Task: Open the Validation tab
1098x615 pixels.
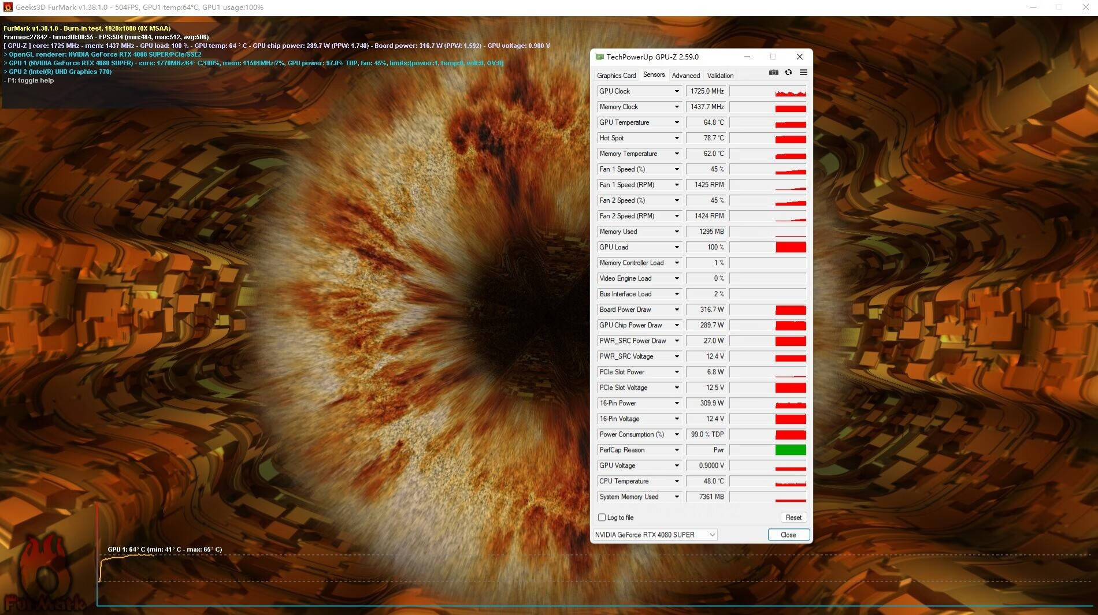Action: (x=720, y=76)
